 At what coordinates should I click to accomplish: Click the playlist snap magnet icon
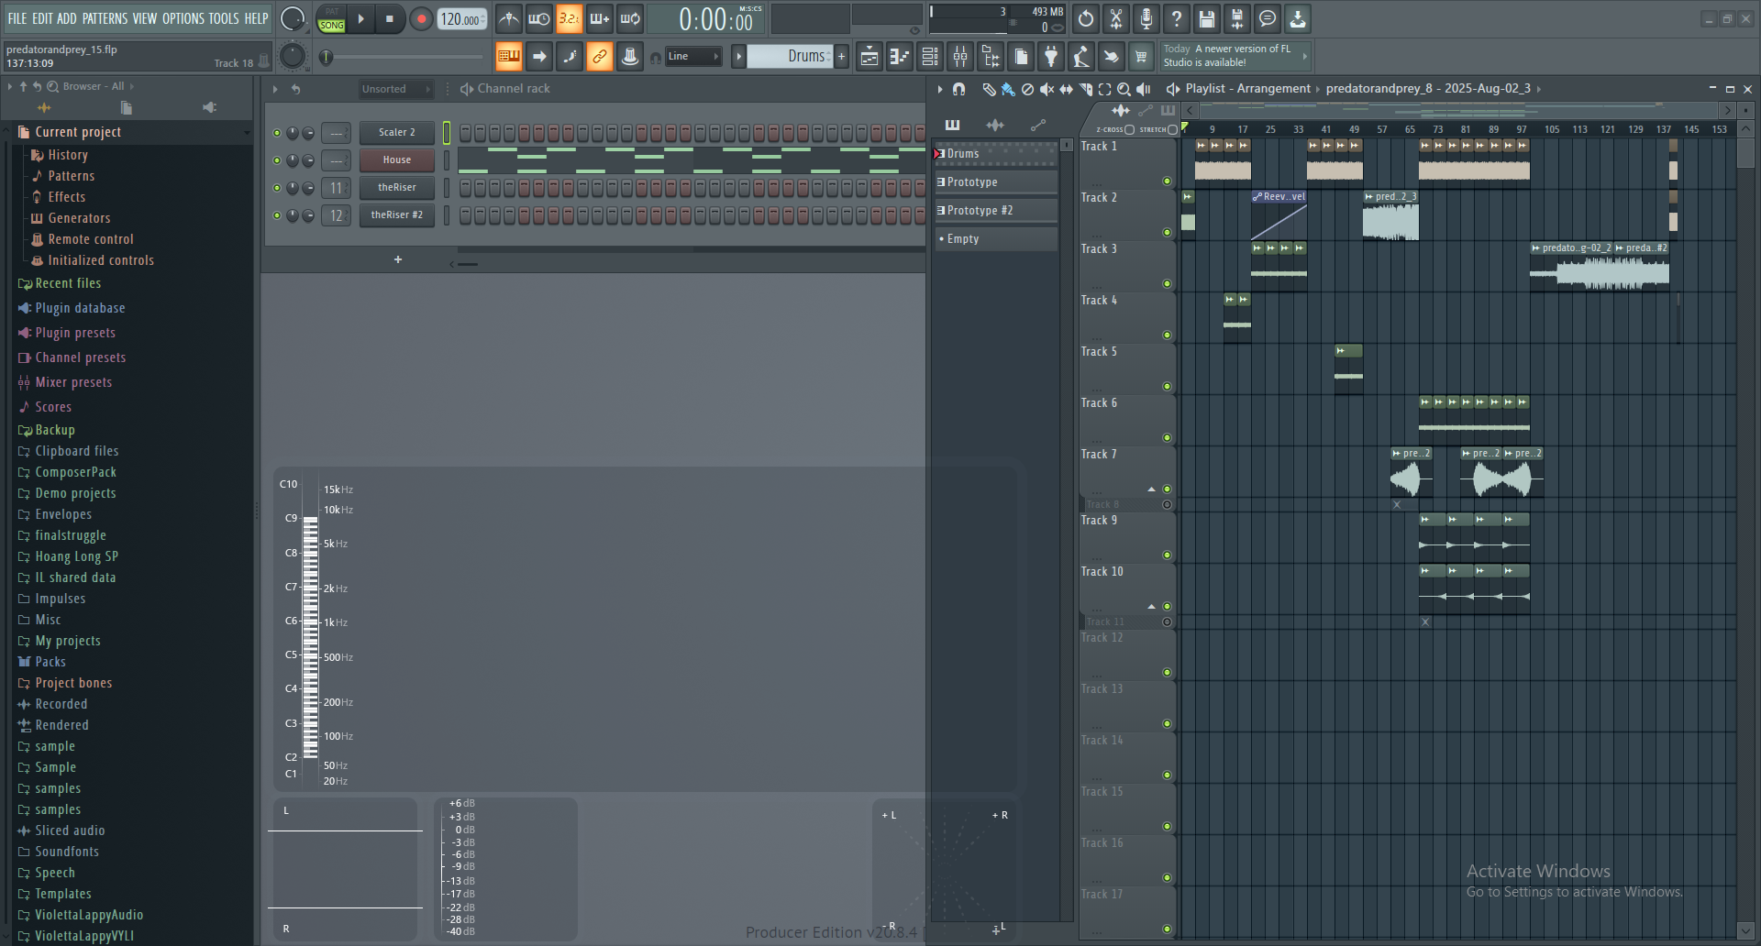pos(958,89)
